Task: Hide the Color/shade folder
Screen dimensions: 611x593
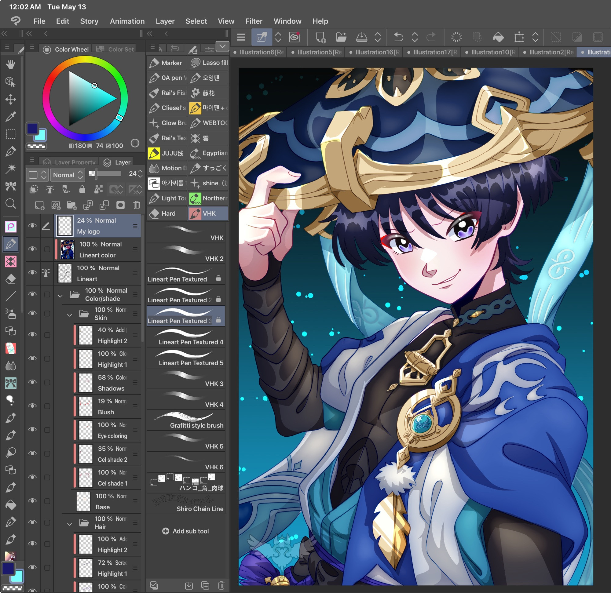Action: [x=32, y=294]
